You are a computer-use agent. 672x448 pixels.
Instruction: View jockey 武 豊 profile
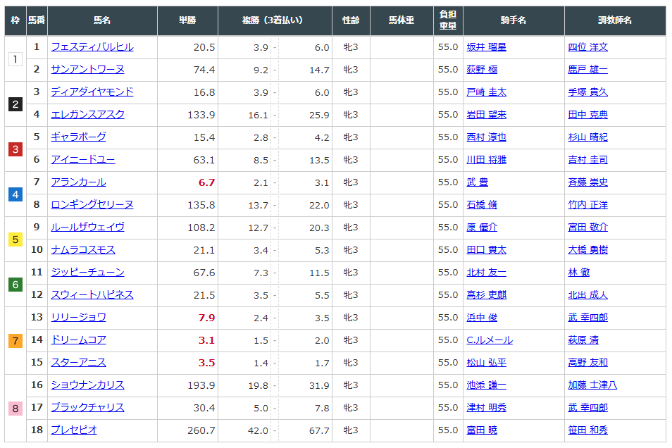click(477, 182)
